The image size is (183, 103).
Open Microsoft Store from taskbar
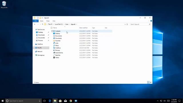pyautogui.click(x=60, y=101)
